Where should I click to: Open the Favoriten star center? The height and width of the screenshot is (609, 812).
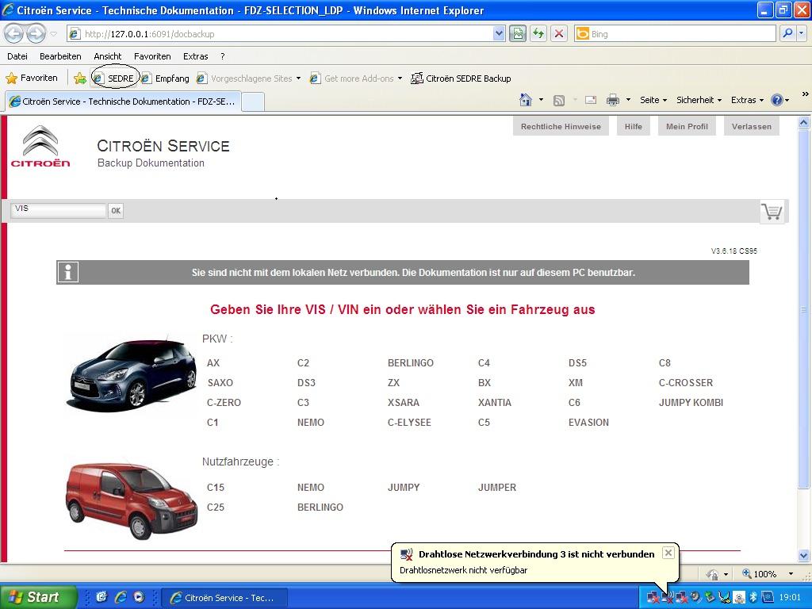[32, 79]
